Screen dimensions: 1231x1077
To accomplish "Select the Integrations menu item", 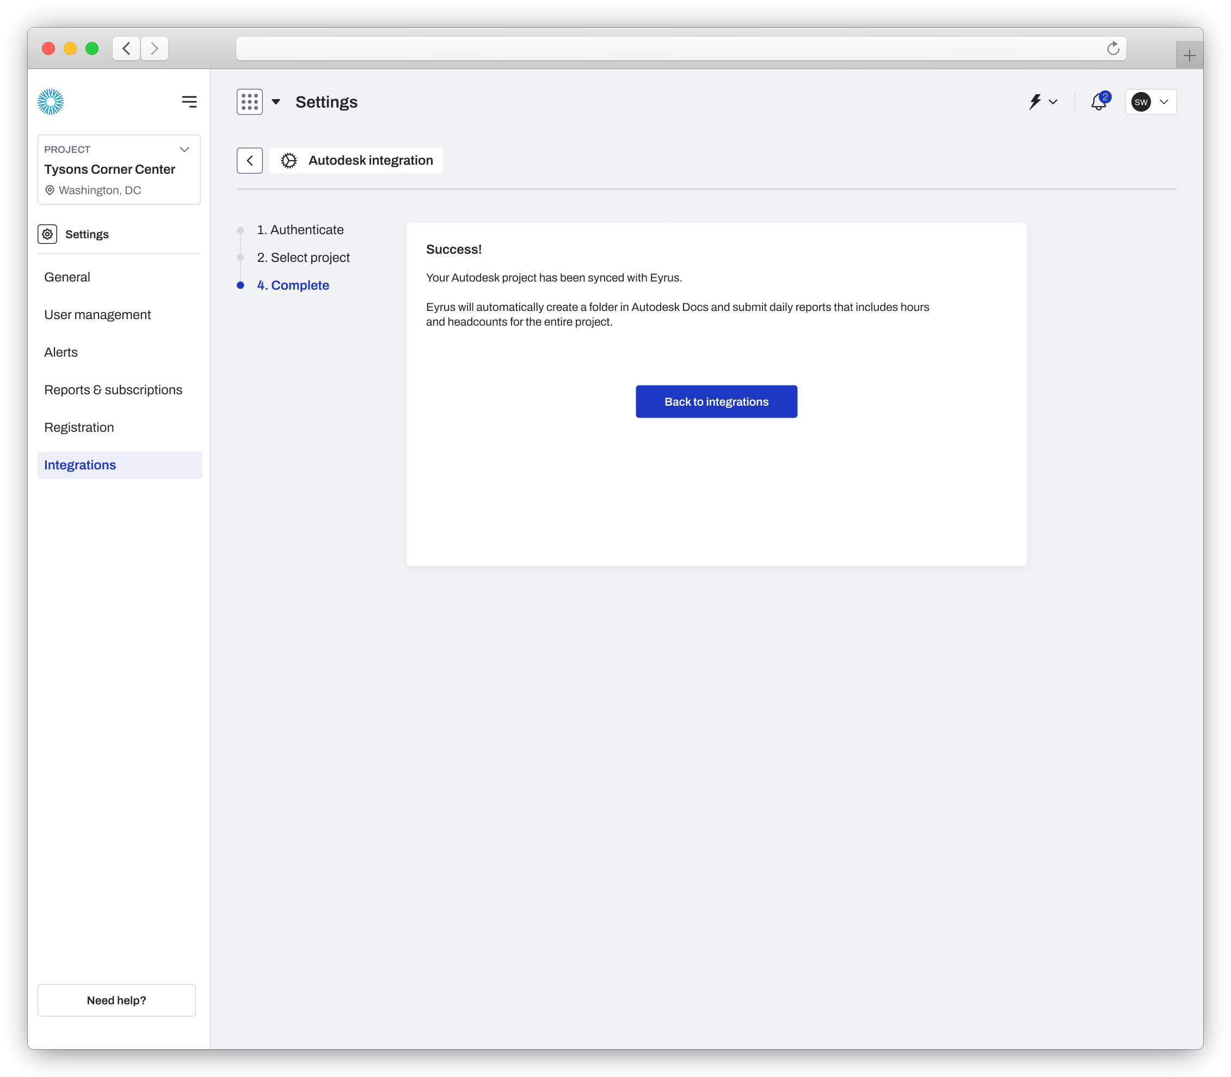I will pyautogui.click(x=120, y=465).
